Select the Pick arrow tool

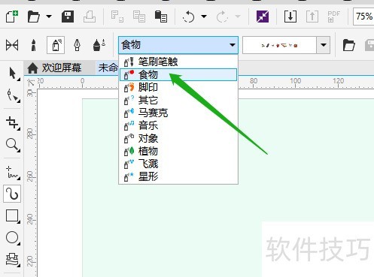[13, 74]
